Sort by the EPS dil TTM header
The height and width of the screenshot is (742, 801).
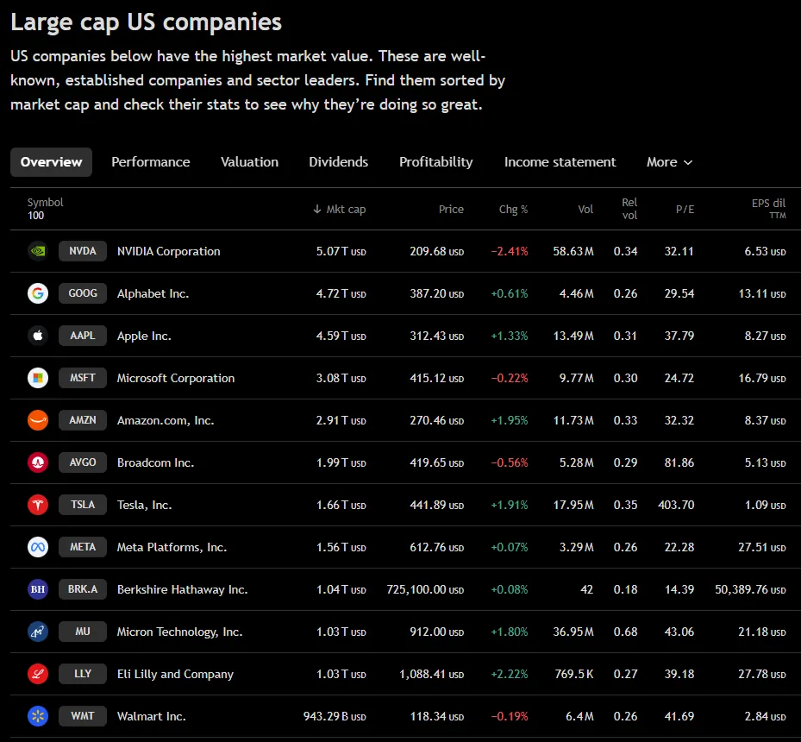(768, 209)
